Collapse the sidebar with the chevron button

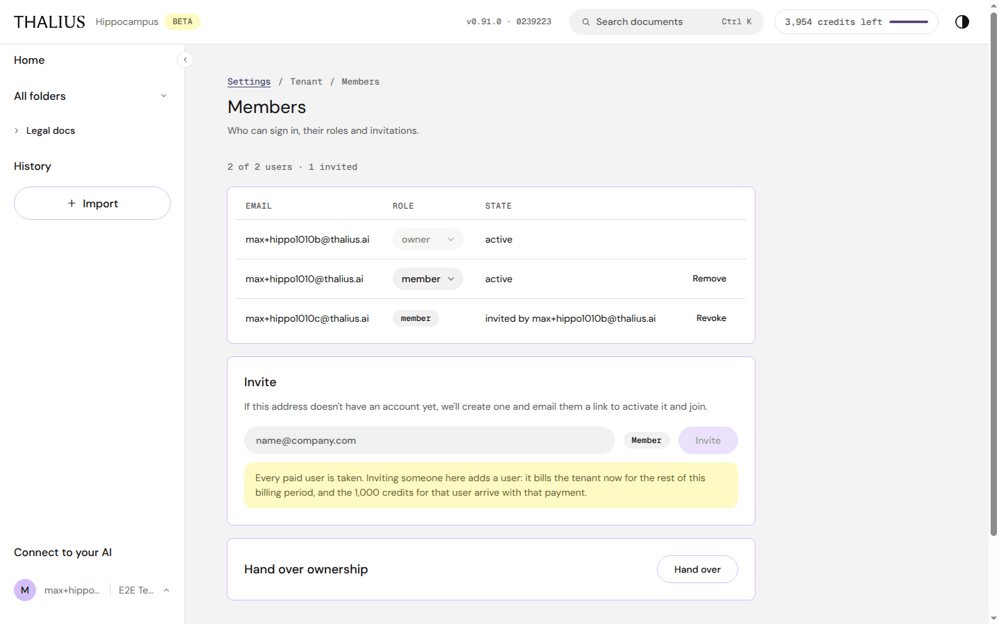pos(185,60)
